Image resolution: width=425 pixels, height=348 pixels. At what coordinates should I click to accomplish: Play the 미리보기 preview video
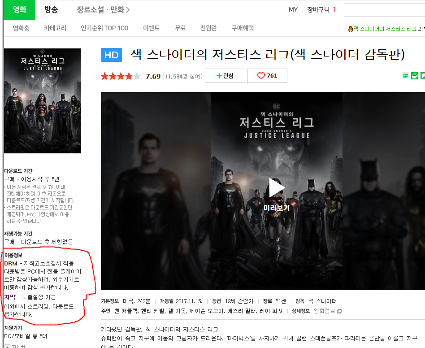pyautogui.click(x=276, y=188)
